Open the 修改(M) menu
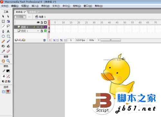 [45, 6]
